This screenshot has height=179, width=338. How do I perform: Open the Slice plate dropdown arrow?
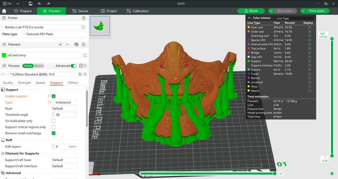[271, 11]
